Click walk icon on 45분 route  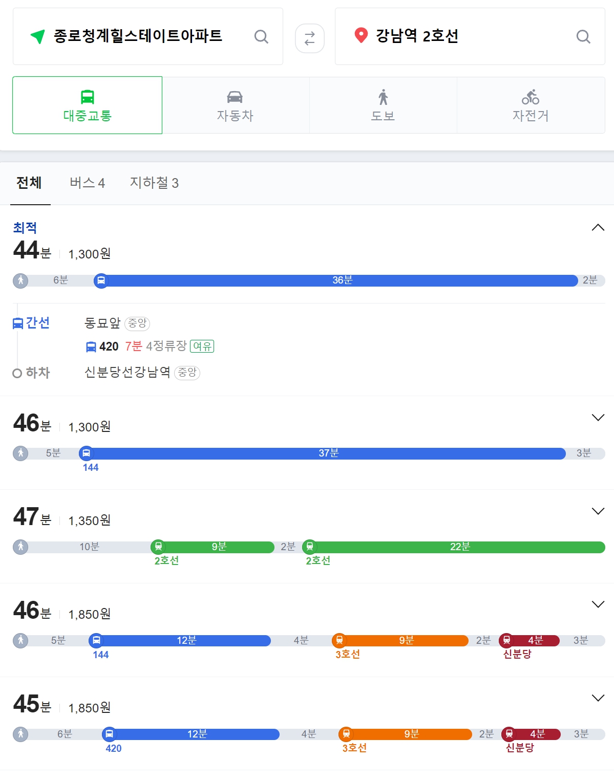(20, 734)
